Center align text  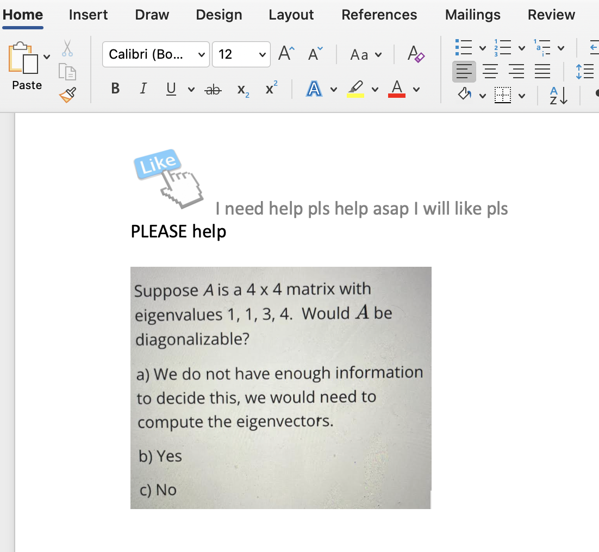tap(490, 71)
